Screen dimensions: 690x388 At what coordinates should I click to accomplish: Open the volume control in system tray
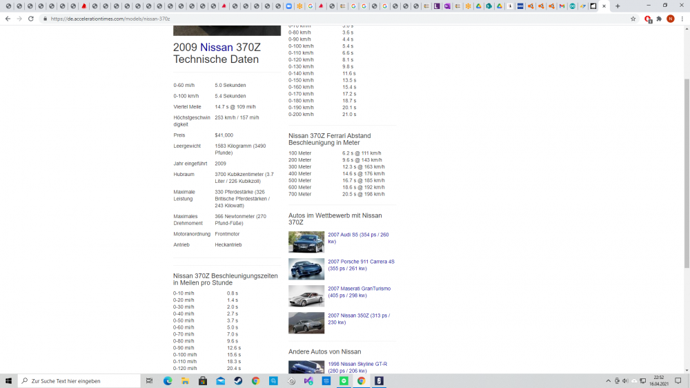[x=625, y=381]
